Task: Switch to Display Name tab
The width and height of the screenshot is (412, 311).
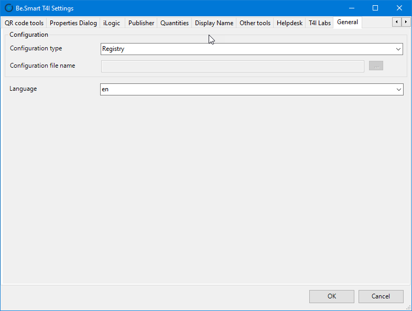Action: click(214, 23)
